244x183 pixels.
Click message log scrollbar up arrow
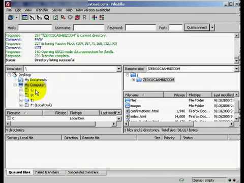(236, 36)
